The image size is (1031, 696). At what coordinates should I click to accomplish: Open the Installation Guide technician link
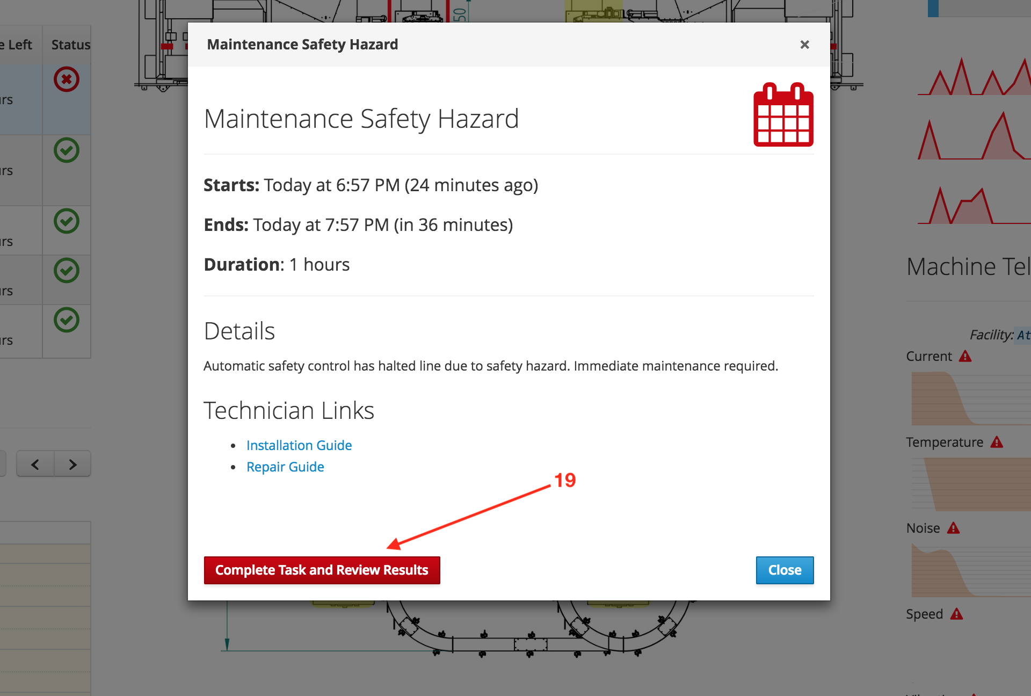299,445
